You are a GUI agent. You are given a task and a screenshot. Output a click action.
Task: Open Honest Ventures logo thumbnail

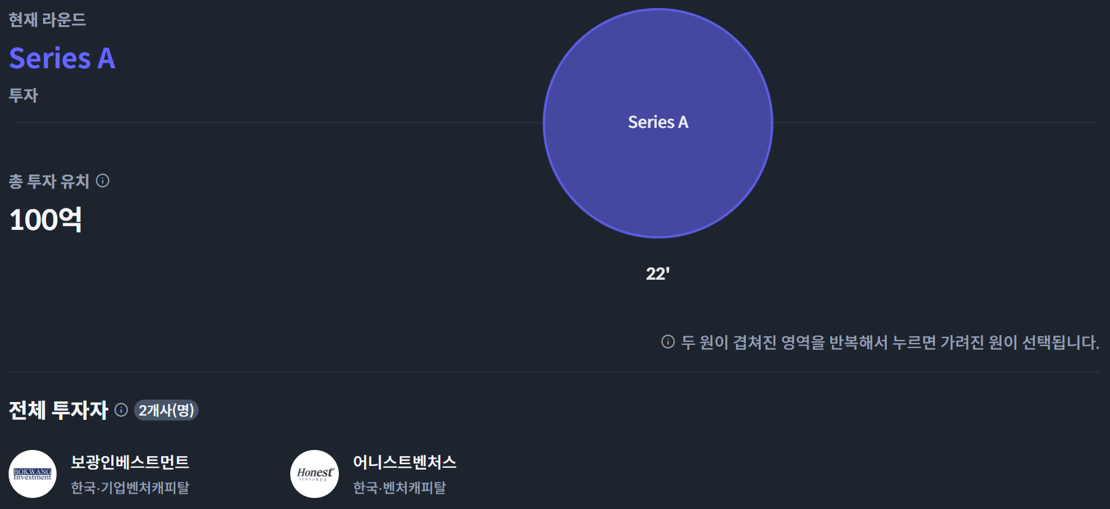tap(314, 474)
